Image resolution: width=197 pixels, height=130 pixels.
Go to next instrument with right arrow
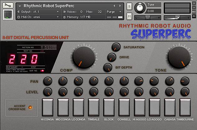point(120,6)
